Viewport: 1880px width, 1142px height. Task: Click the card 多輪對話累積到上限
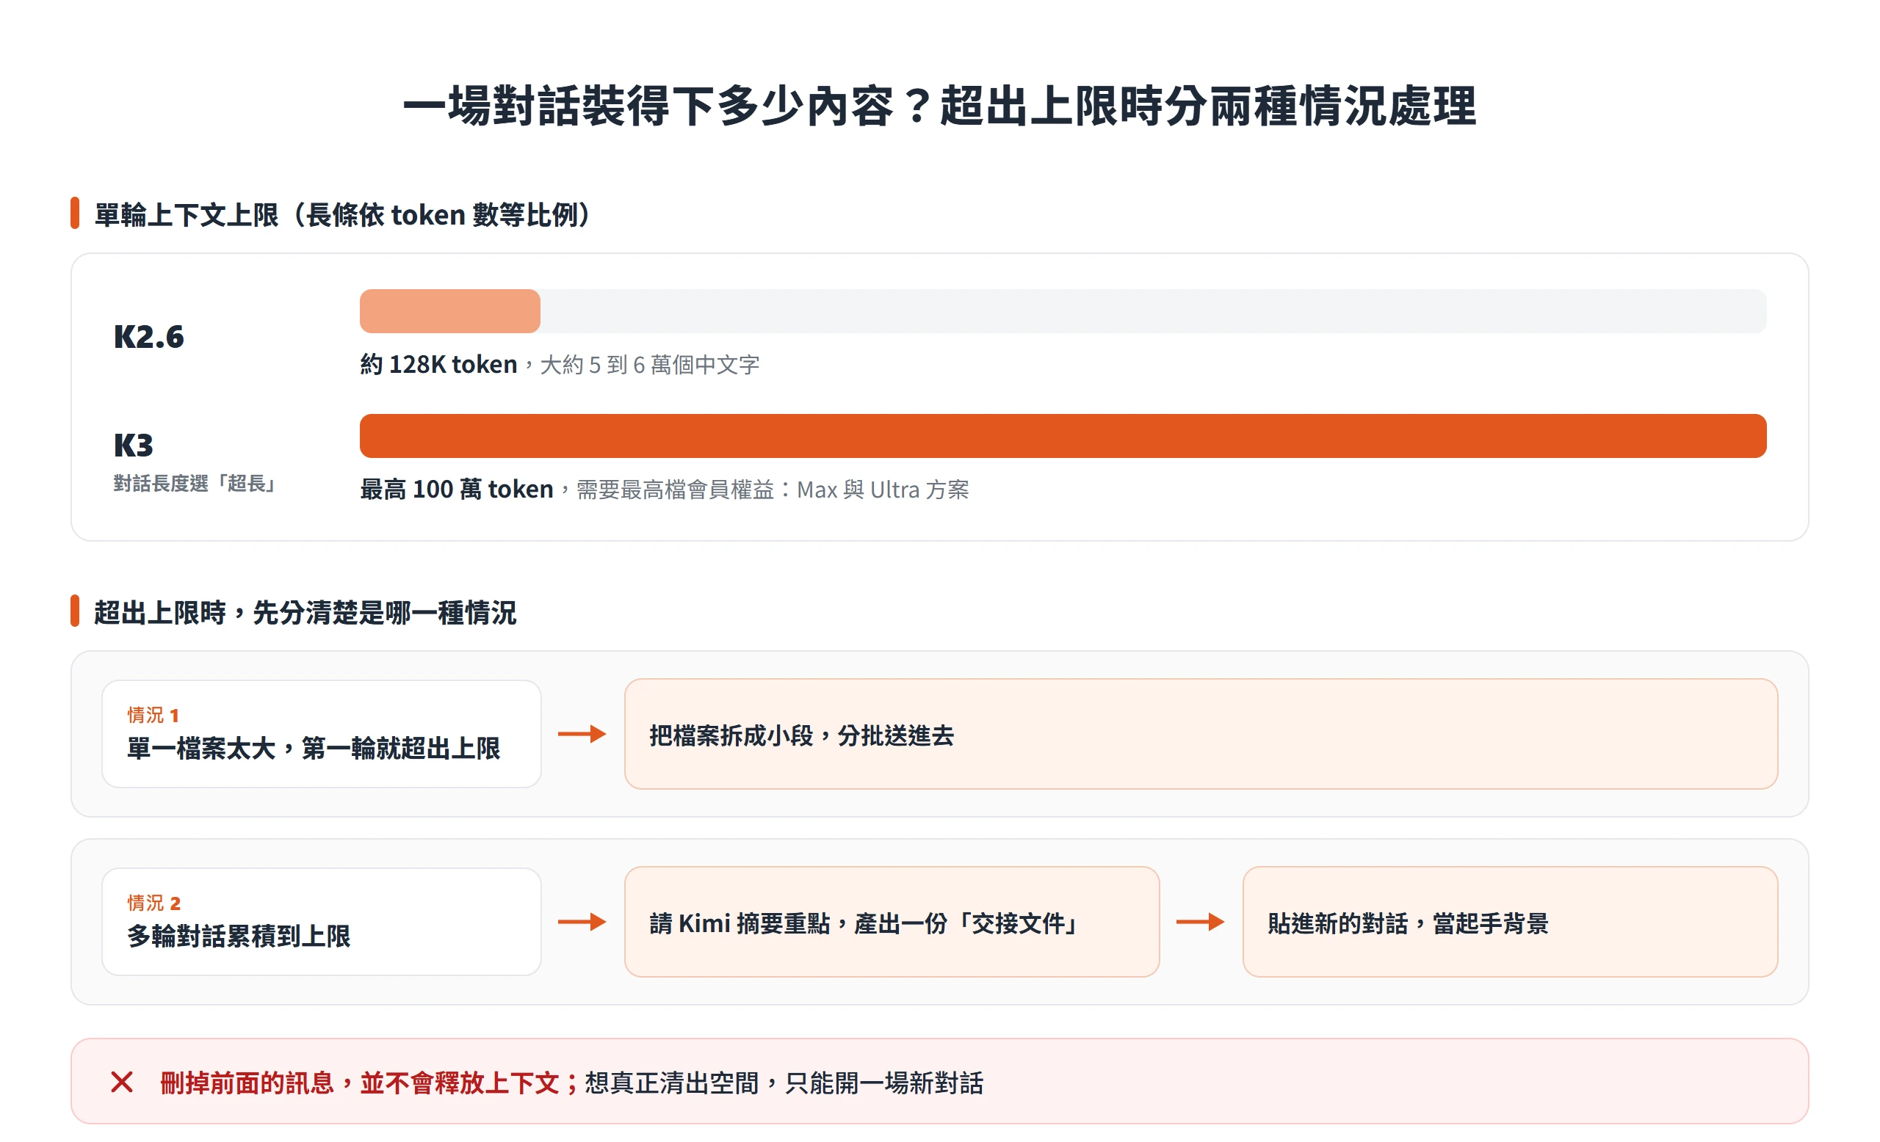321,922
